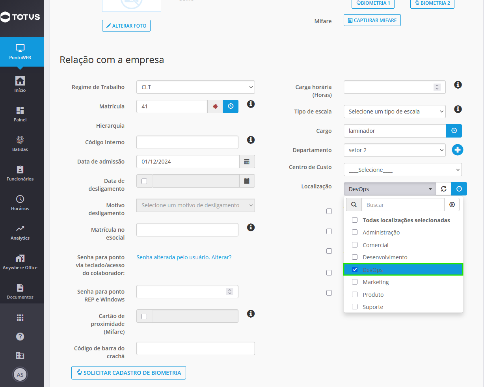Viewport: 484px width, 387px height.
Task: Click the info icon beside Matrícula
Action: pos(251,104)
